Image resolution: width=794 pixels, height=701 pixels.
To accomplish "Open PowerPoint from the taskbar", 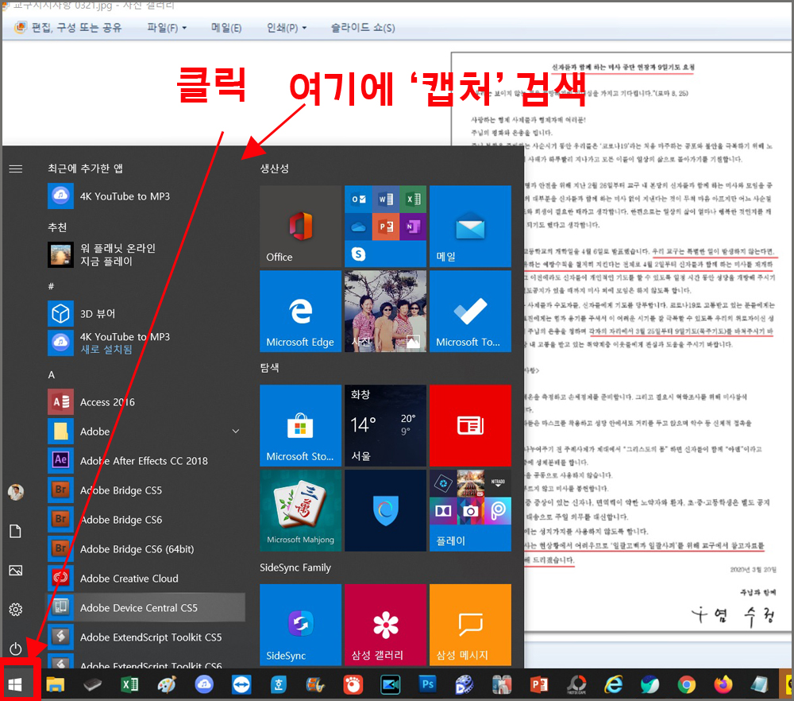I will (539, 685).
